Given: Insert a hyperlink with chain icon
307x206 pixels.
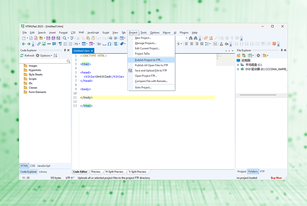Looking at the screenshot, I should [39, 44].
